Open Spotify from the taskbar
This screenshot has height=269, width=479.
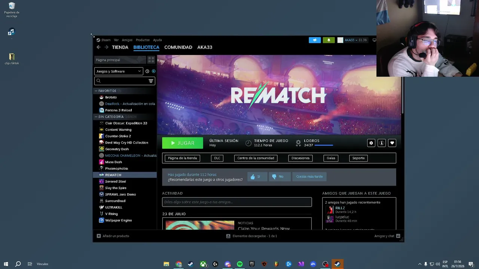click(239, 264)
